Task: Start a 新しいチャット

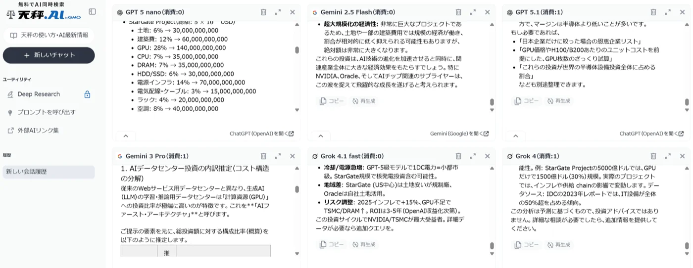Action: pos(49,55)
